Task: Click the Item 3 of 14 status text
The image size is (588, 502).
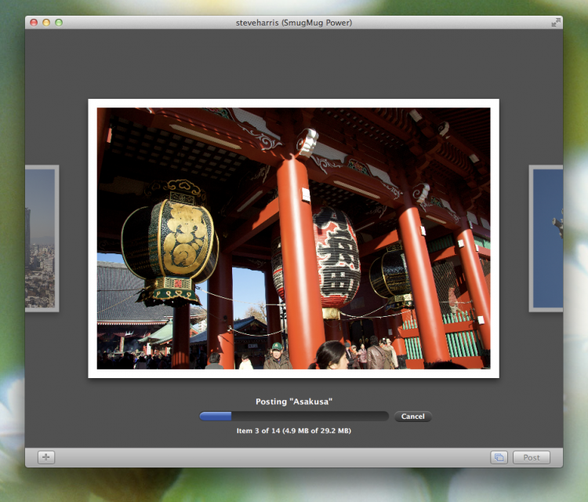Action: pos(294,431)
